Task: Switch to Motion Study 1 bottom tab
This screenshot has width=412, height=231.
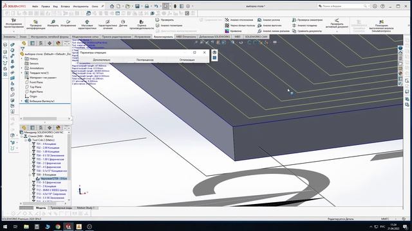Action: pyautogui.click(x=86, y=208)
